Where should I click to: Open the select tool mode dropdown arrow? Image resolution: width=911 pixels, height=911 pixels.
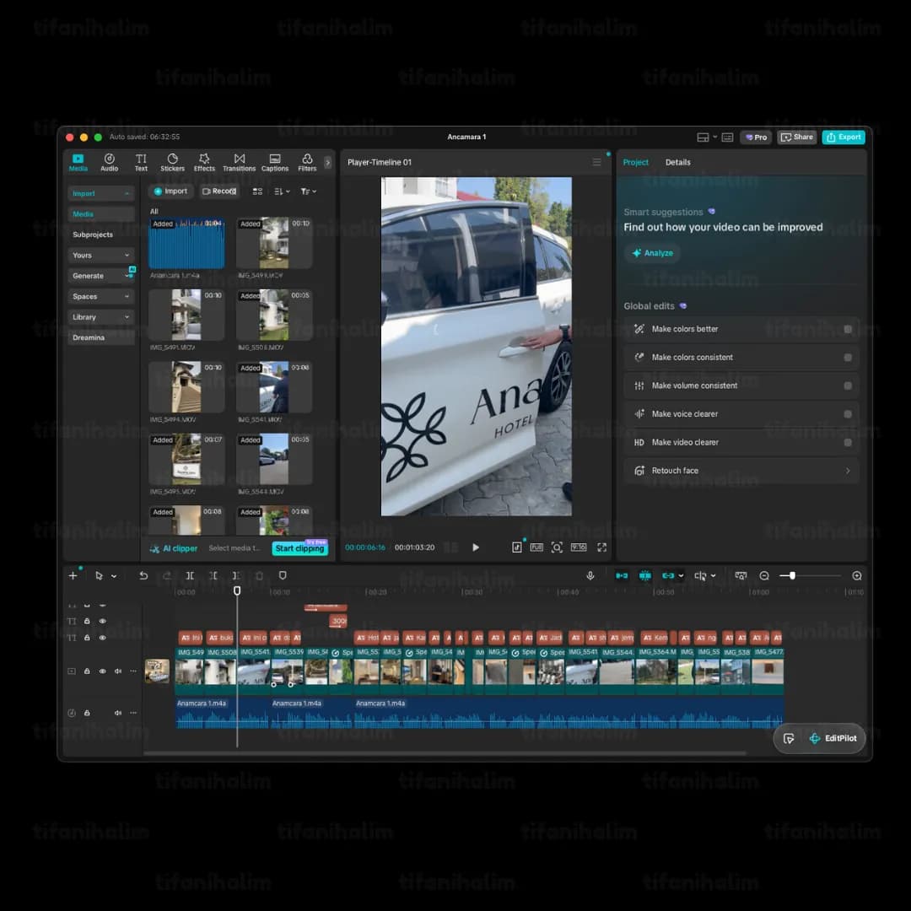114,576
